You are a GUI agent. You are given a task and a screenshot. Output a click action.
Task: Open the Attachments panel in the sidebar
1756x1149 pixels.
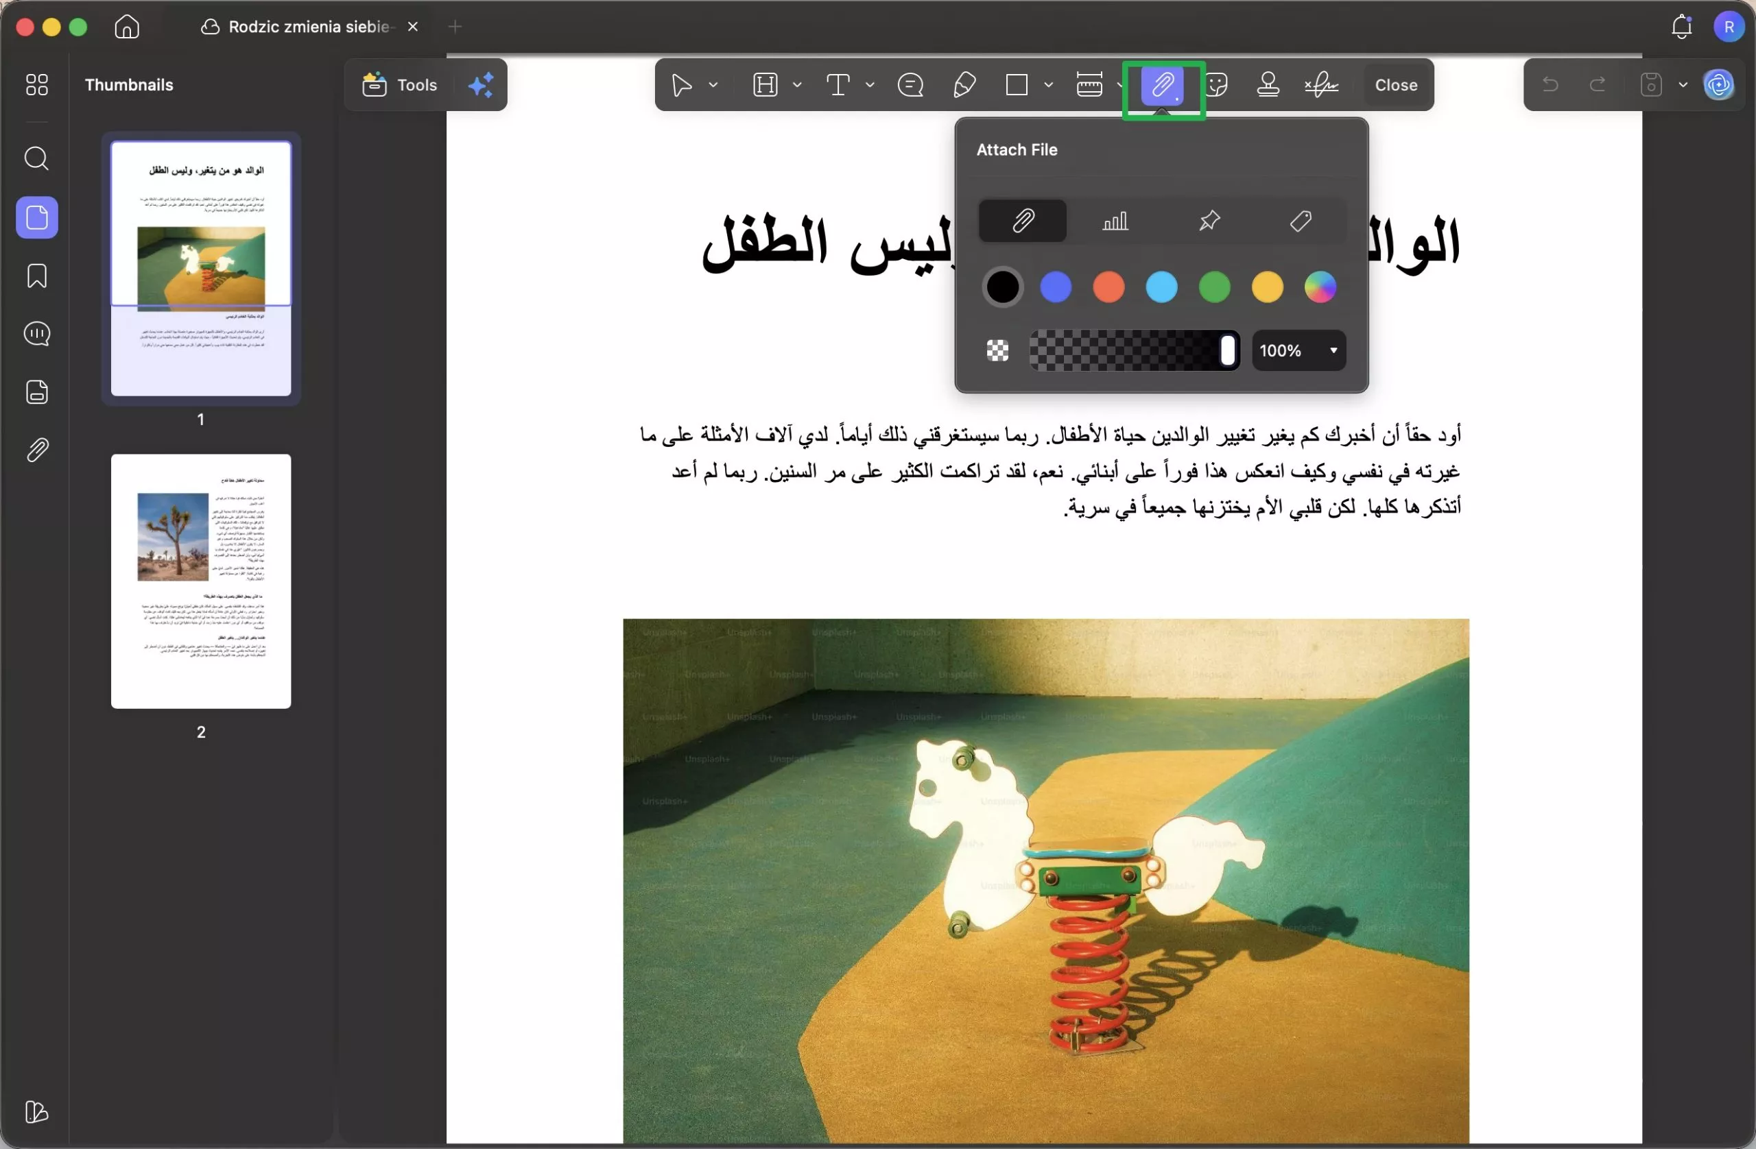pos(37,450)
